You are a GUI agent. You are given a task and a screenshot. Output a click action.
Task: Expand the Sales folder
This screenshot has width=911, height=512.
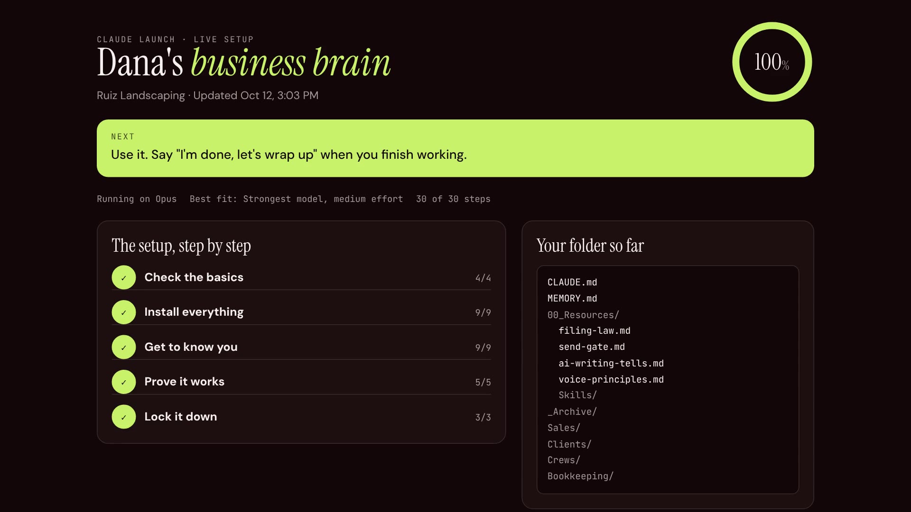(564, 428)
